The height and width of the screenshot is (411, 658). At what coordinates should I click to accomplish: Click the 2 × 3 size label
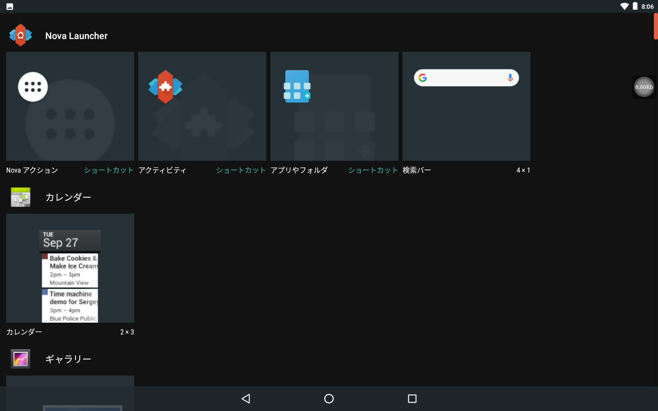(127, 332)
